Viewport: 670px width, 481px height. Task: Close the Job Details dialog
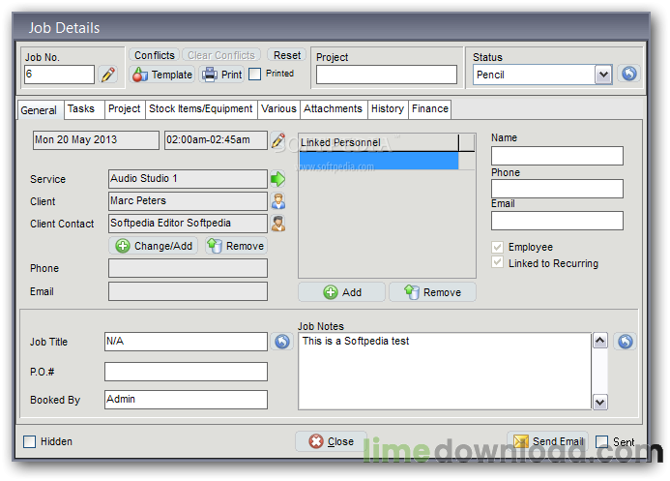tap(332, 441)
